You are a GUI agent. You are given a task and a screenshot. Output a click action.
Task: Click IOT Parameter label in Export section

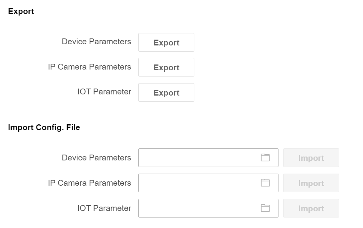pyautogui.click(x=104, y=92)
